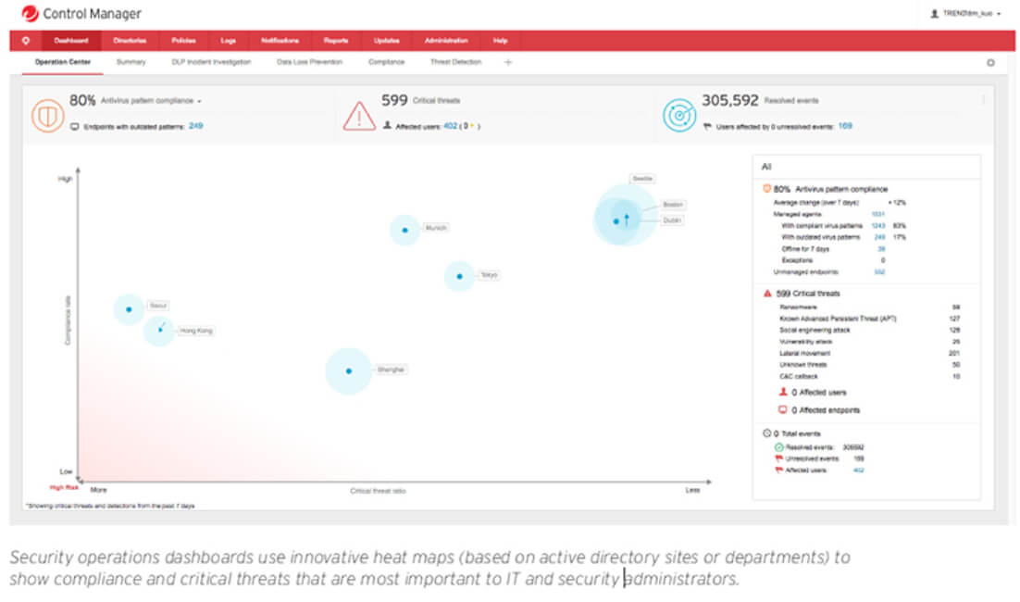Image resolution: width=1020 pixels, height=602 pixels.
Task: Switch to the DLP Incident Investigation tab
Action: (x=211, y=62)
